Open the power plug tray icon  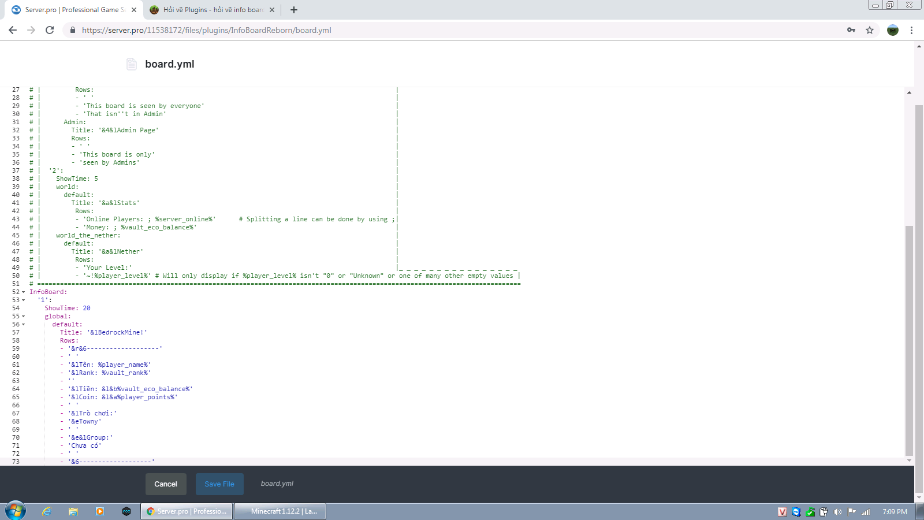(824, 512)
